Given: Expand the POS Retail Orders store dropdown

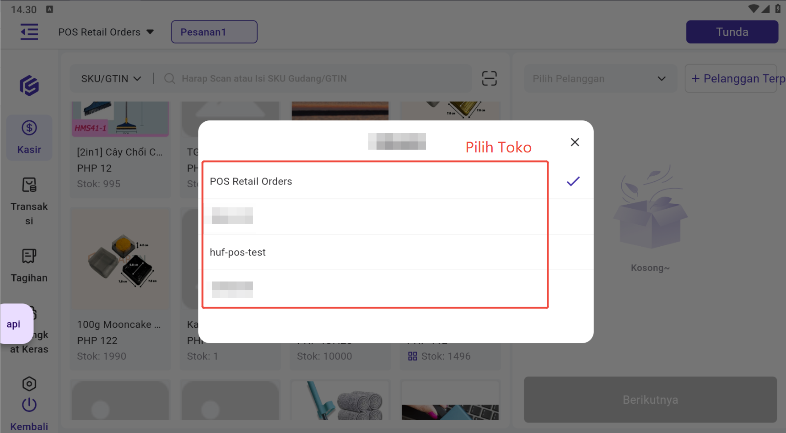Looking at the screenshot, I should (x=106, y=32).
